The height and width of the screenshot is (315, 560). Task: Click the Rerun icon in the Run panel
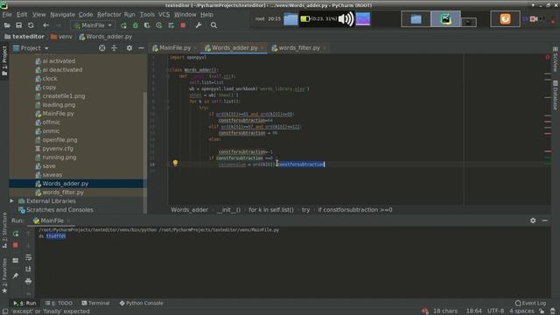tap(16, 234)
